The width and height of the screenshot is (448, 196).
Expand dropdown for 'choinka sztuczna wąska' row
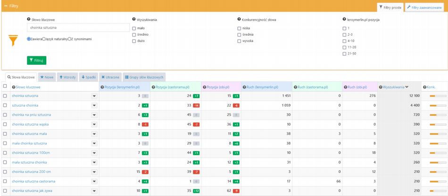point(94,125)
